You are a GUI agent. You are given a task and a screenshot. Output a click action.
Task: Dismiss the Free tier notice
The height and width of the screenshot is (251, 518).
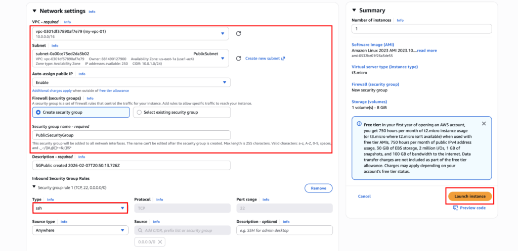click(x=484, y=123)
